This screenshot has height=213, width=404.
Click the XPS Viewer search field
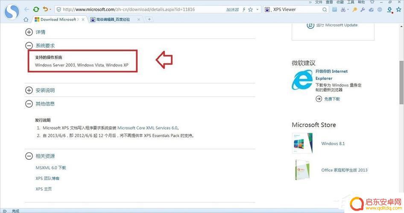point(296,9)
